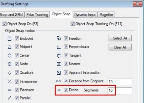Viewport: 144px width, 103px height.
Task: Click the Intersection X snap icon
Action: [x=10, y=81]
